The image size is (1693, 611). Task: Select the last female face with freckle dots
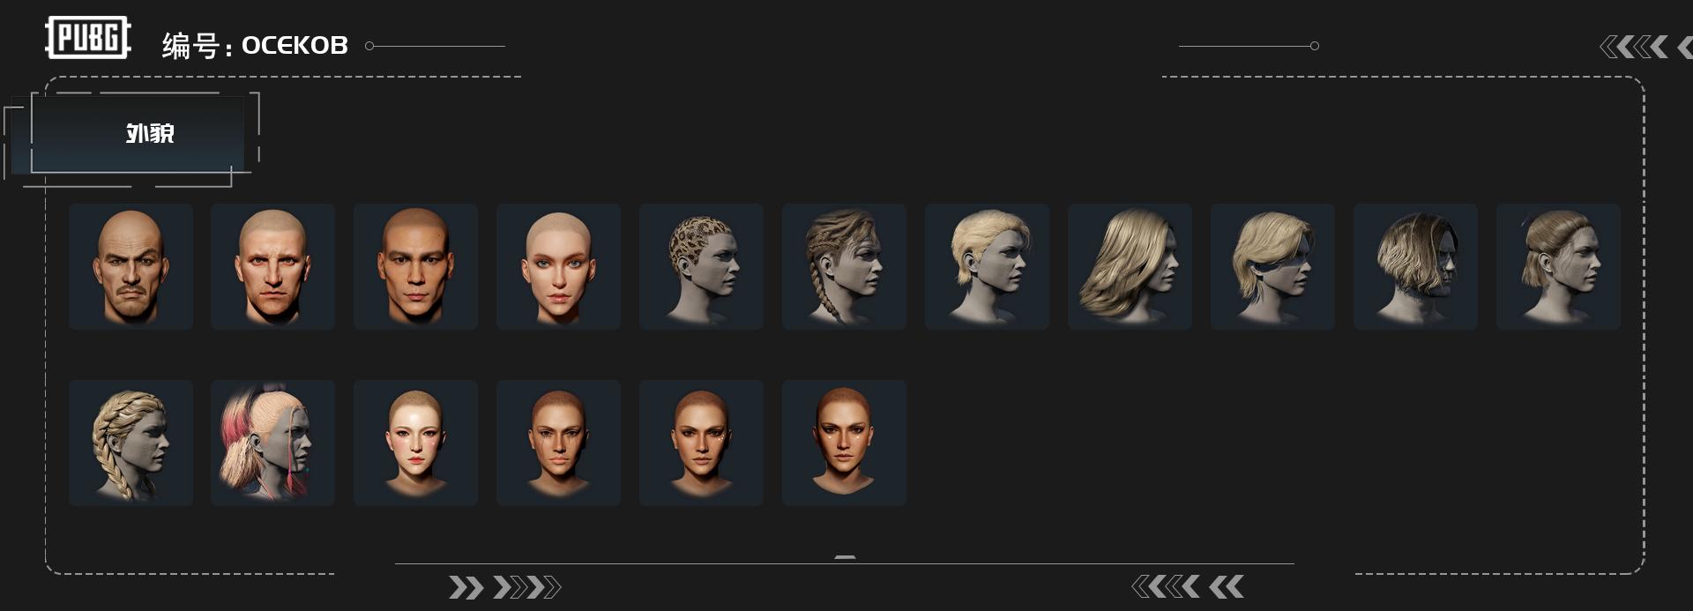(844, 443)
